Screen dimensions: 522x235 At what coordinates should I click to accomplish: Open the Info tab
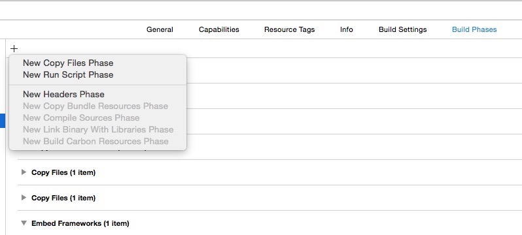click(347, 29)
